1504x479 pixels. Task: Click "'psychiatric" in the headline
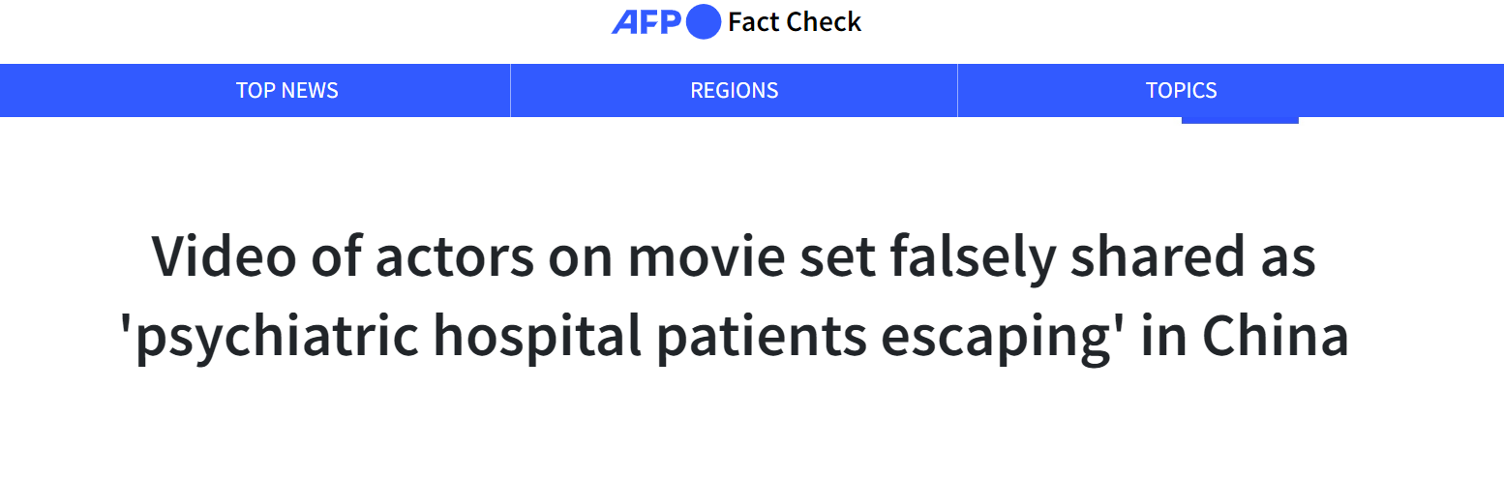(259, 337)
